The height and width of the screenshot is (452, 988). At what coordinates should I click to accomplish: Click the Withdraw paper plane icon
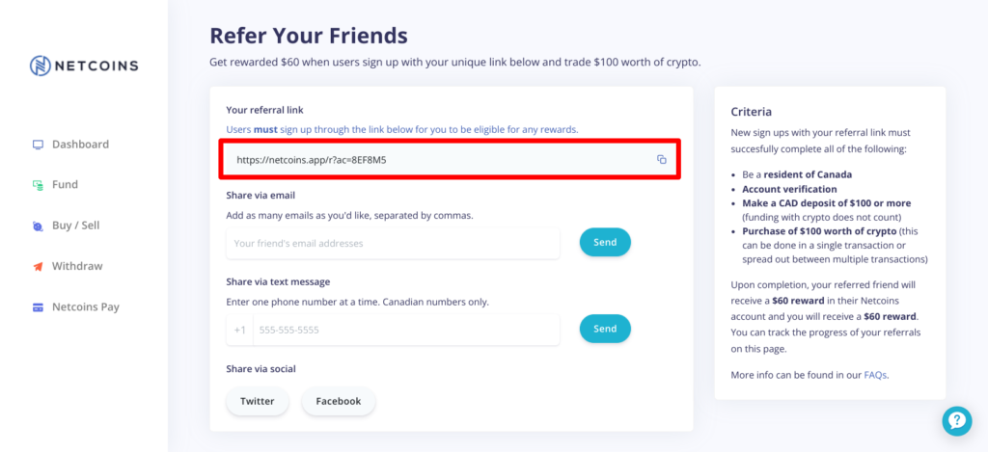[x=38, y=266]
